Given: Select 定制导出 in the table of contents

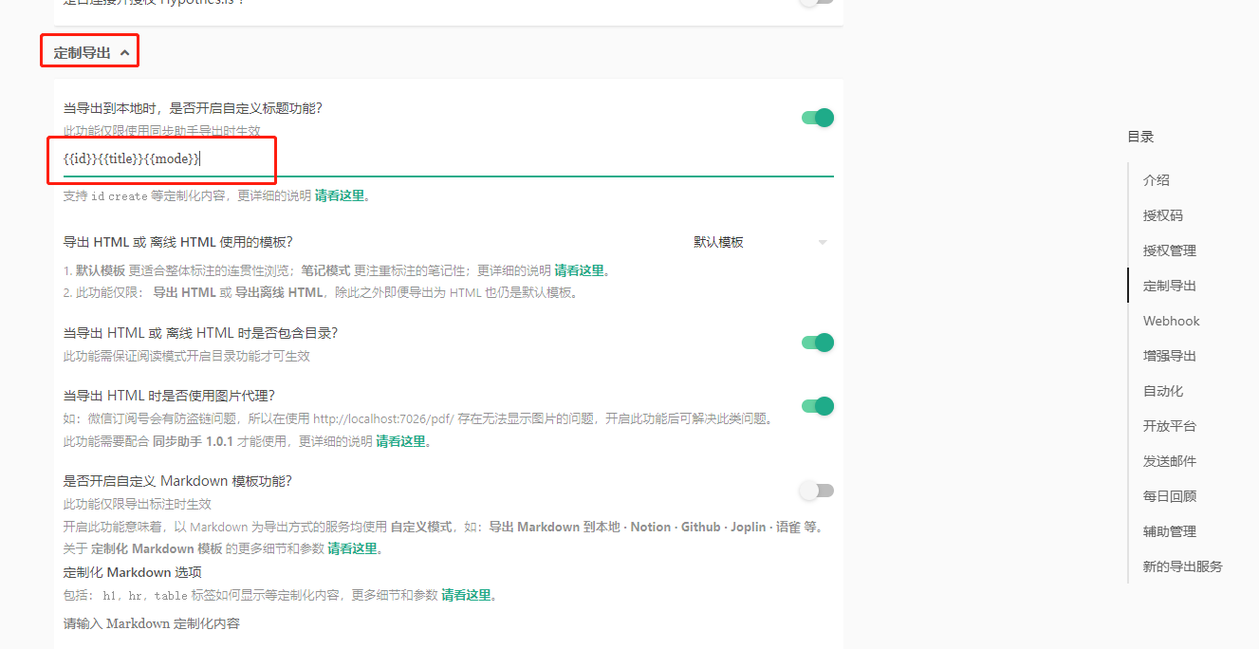Looking at the screenshot, I should point(1170,286).
